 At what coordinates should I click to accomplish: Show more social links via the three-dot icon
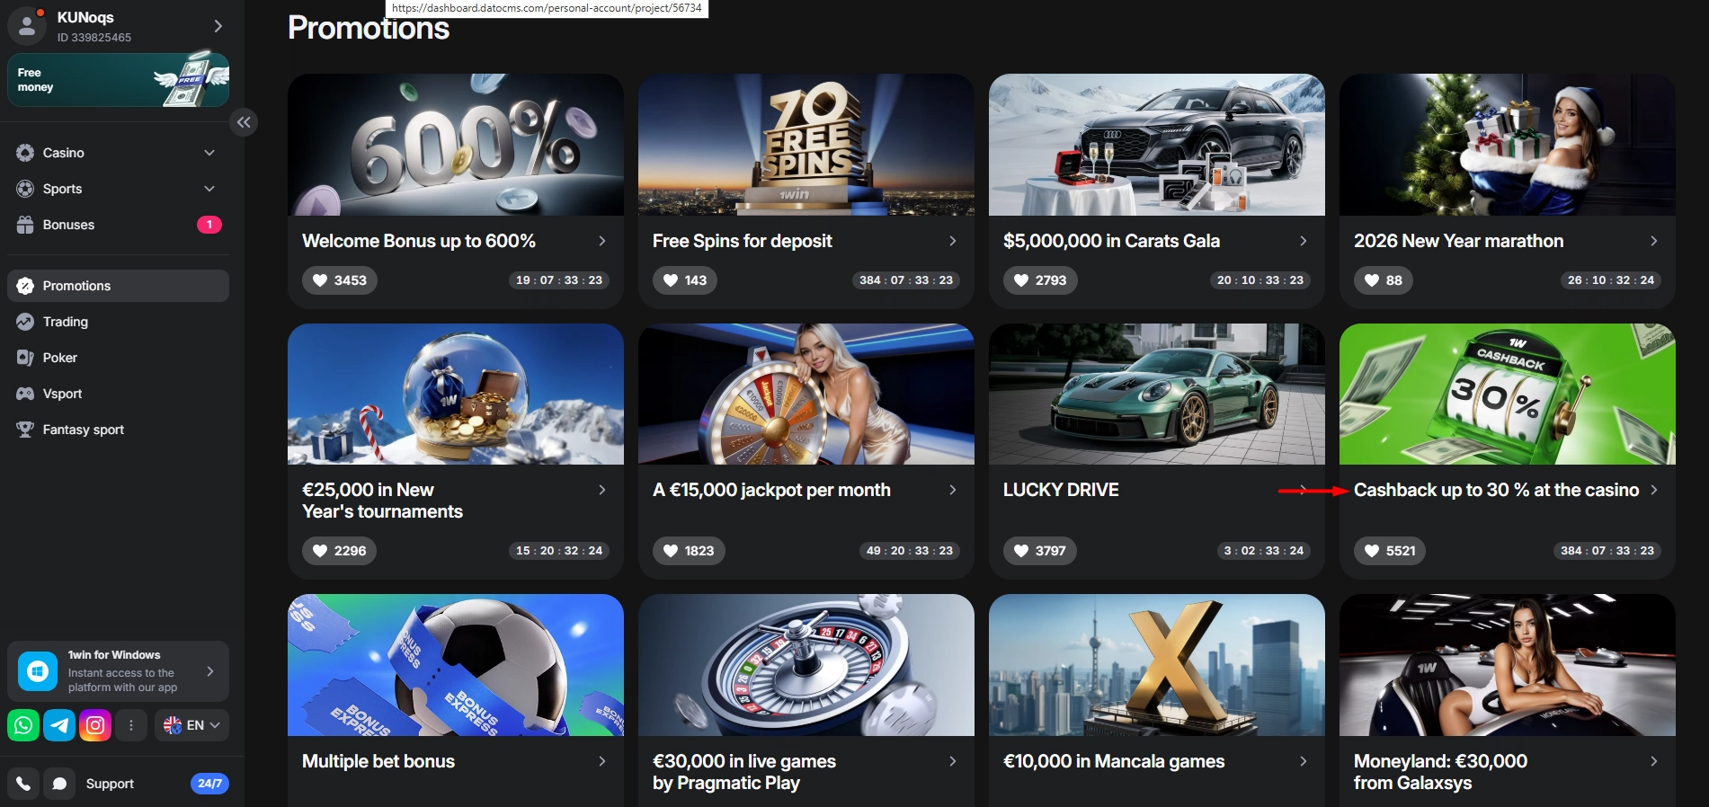pyautogui.click(x=131, y=725)
